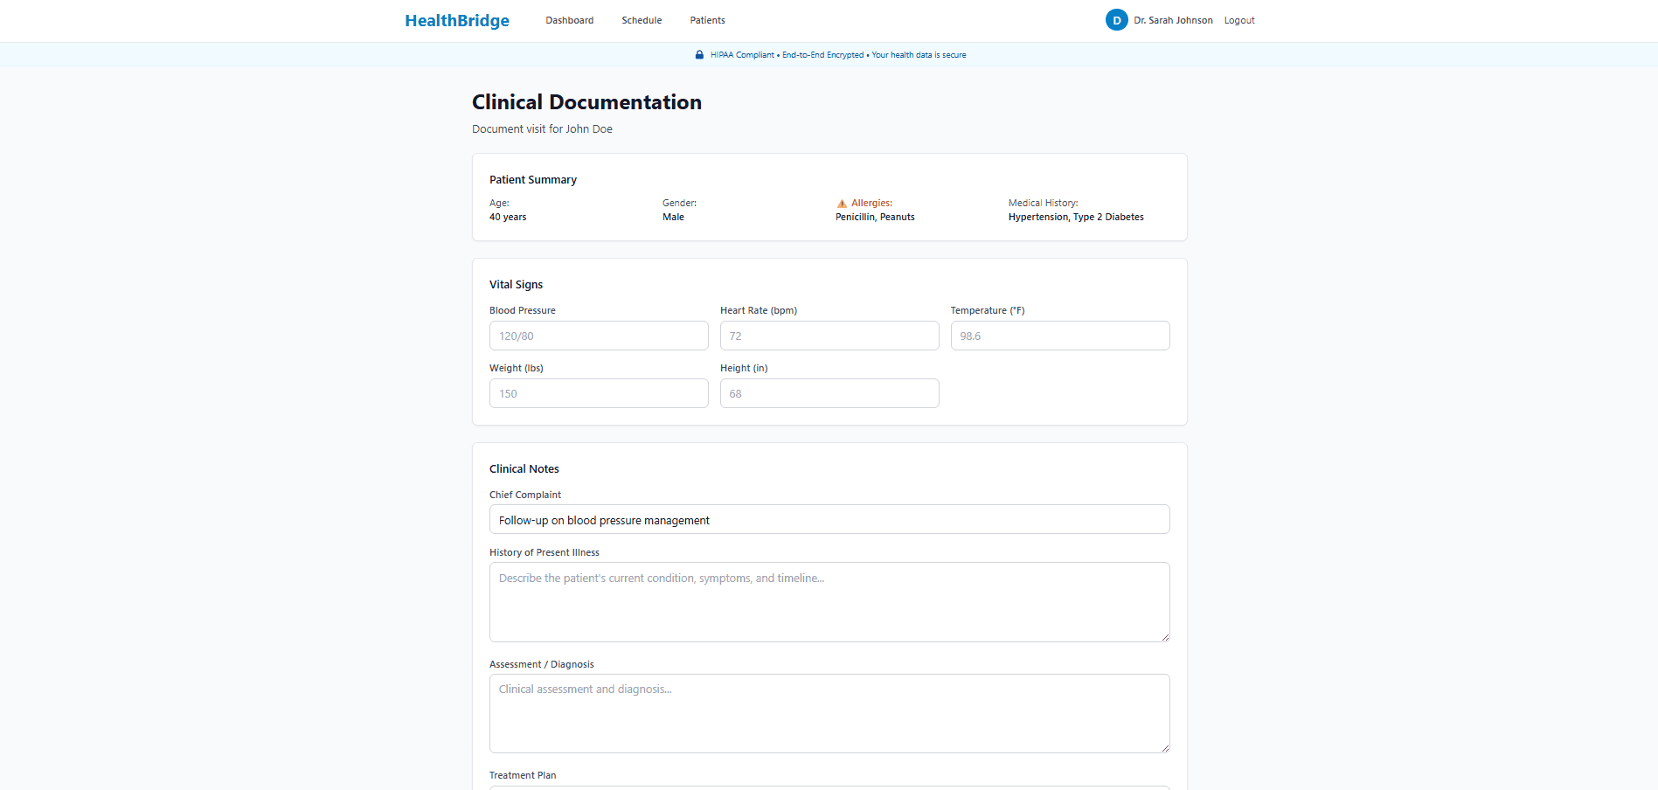Open the Dr. Sarah Johnson avatar
Viewport: 1658px width, 790px height.
tap(1116, 19)
